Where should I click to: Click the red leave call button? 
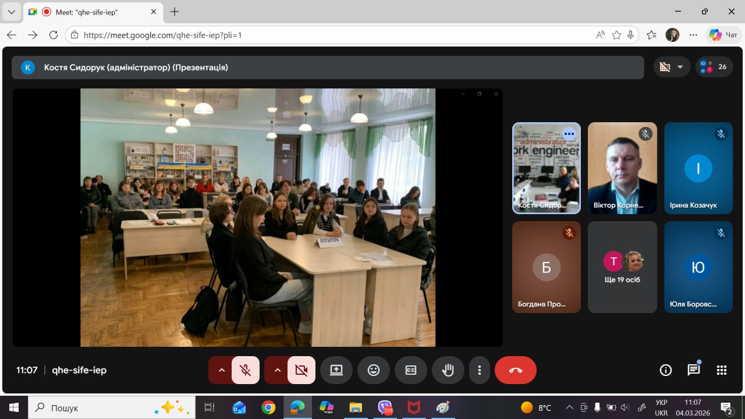point(515,370)
